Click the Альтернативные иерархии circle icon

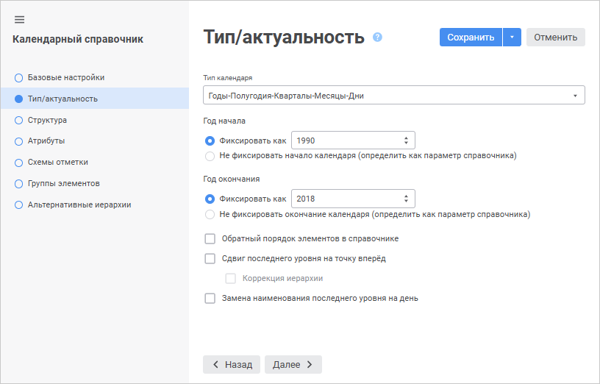point(19,205)
